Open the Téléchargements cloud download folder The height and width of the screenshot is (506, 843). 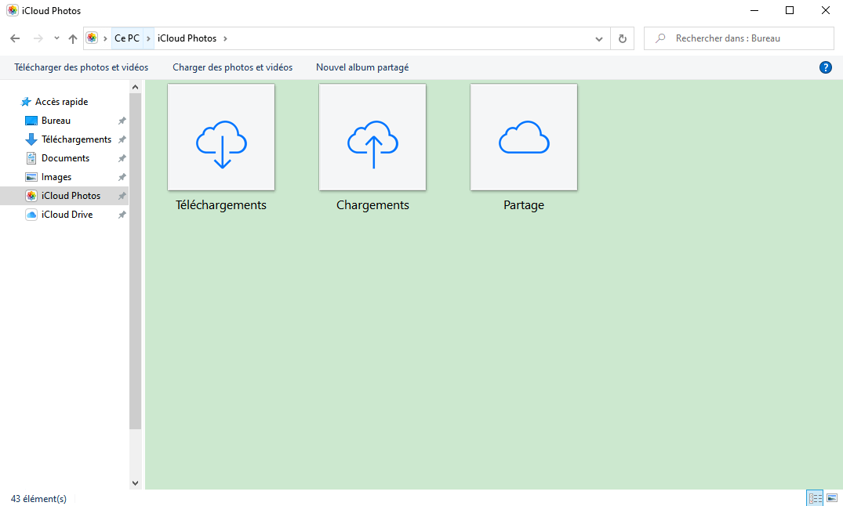pyautogui.click(x=221, y=138)
